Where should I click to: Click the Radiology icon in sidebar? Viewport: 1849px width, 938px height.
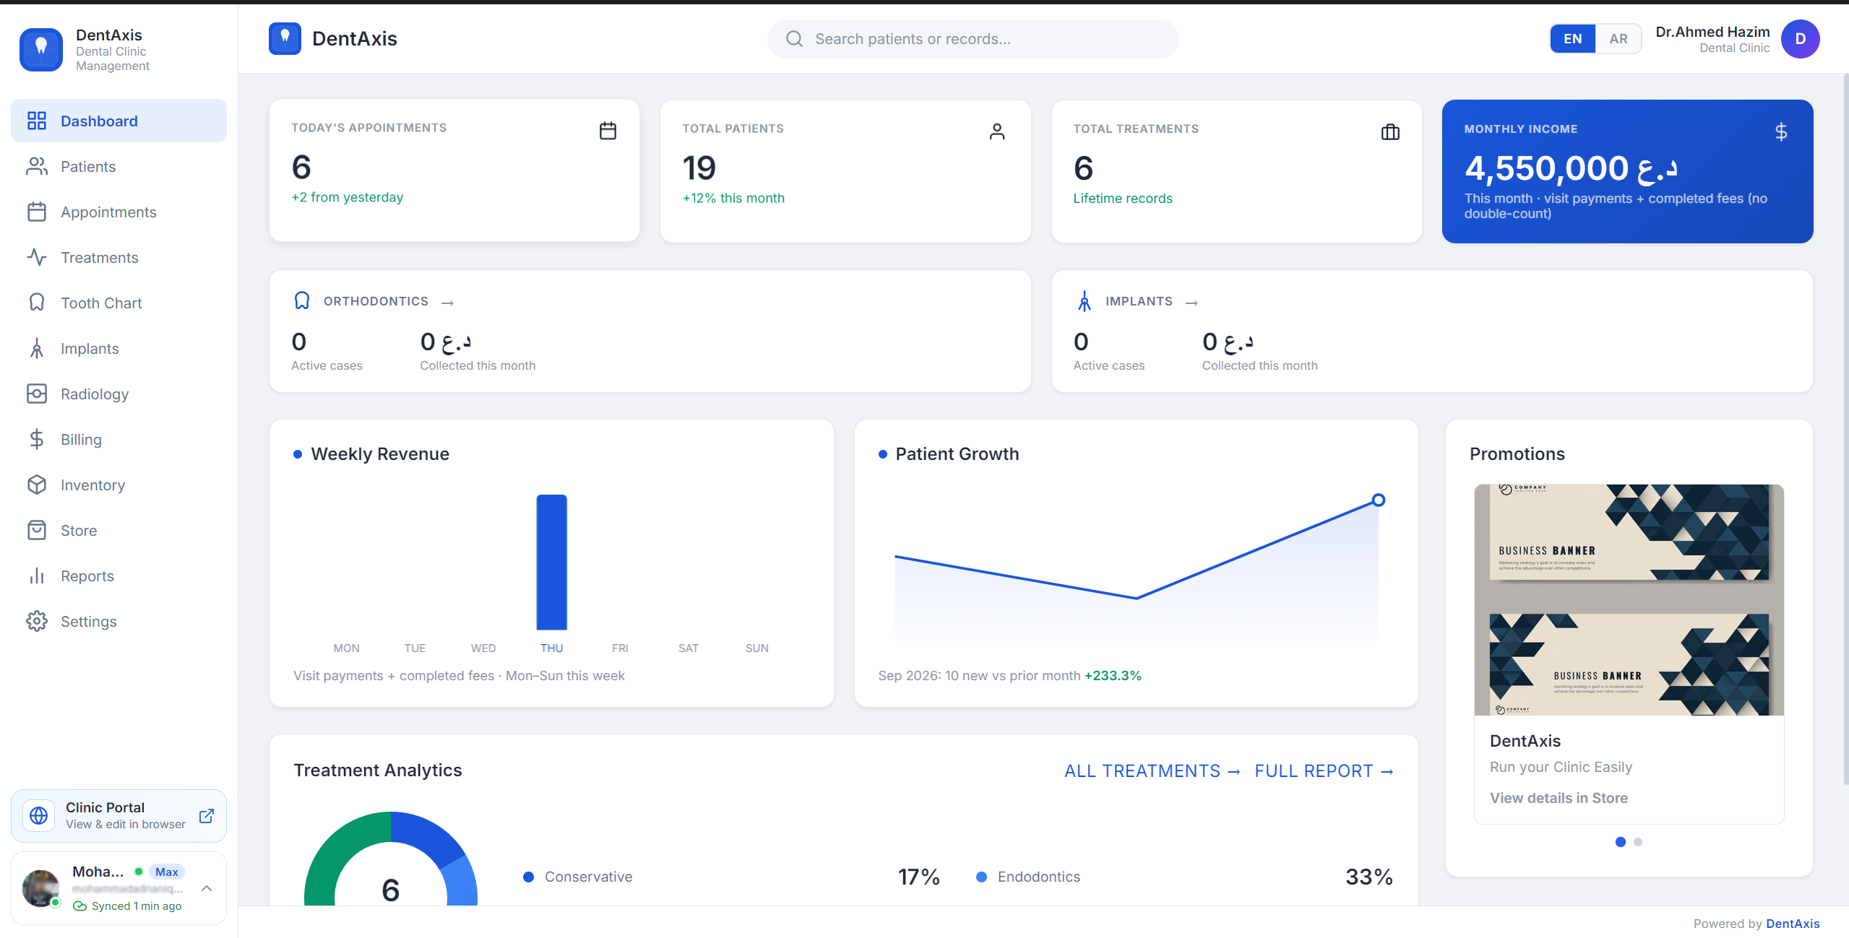tap(37, 394)
